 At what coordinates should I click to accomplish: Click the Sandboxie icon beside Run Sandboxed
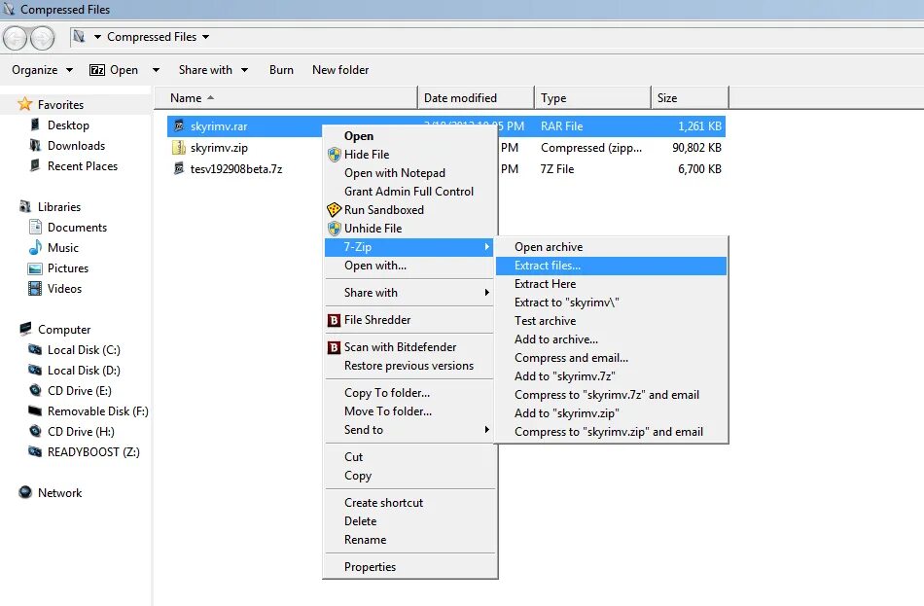tap(335, 210)
